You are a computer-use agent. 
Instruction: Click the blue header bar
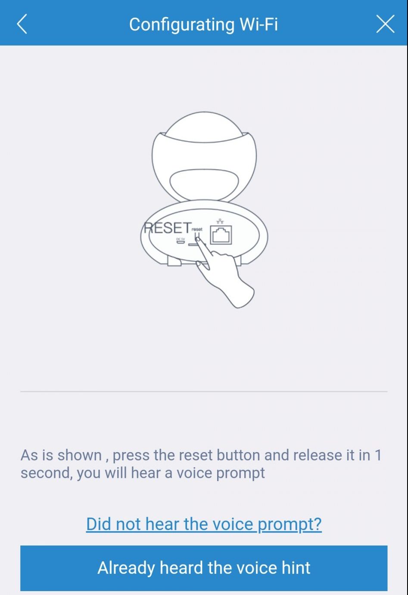coord(204,22)
